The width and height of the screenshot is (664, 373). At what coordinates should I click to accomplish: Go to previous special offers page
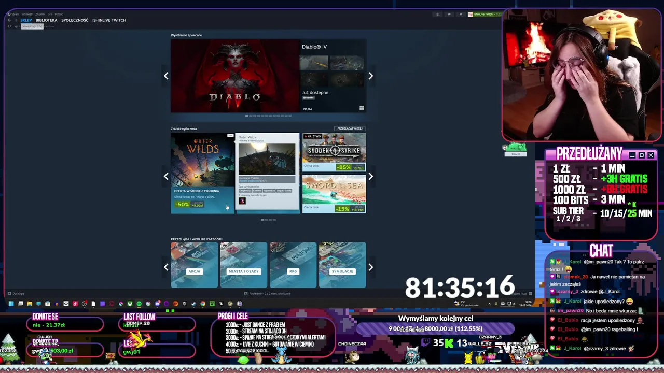[x=166, y=176]
